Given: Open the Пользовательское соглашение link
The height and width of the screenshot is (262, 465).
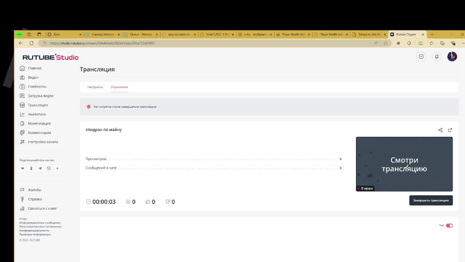Looking at the screenshot, I should pyautogui.click(x=40, y=226).
